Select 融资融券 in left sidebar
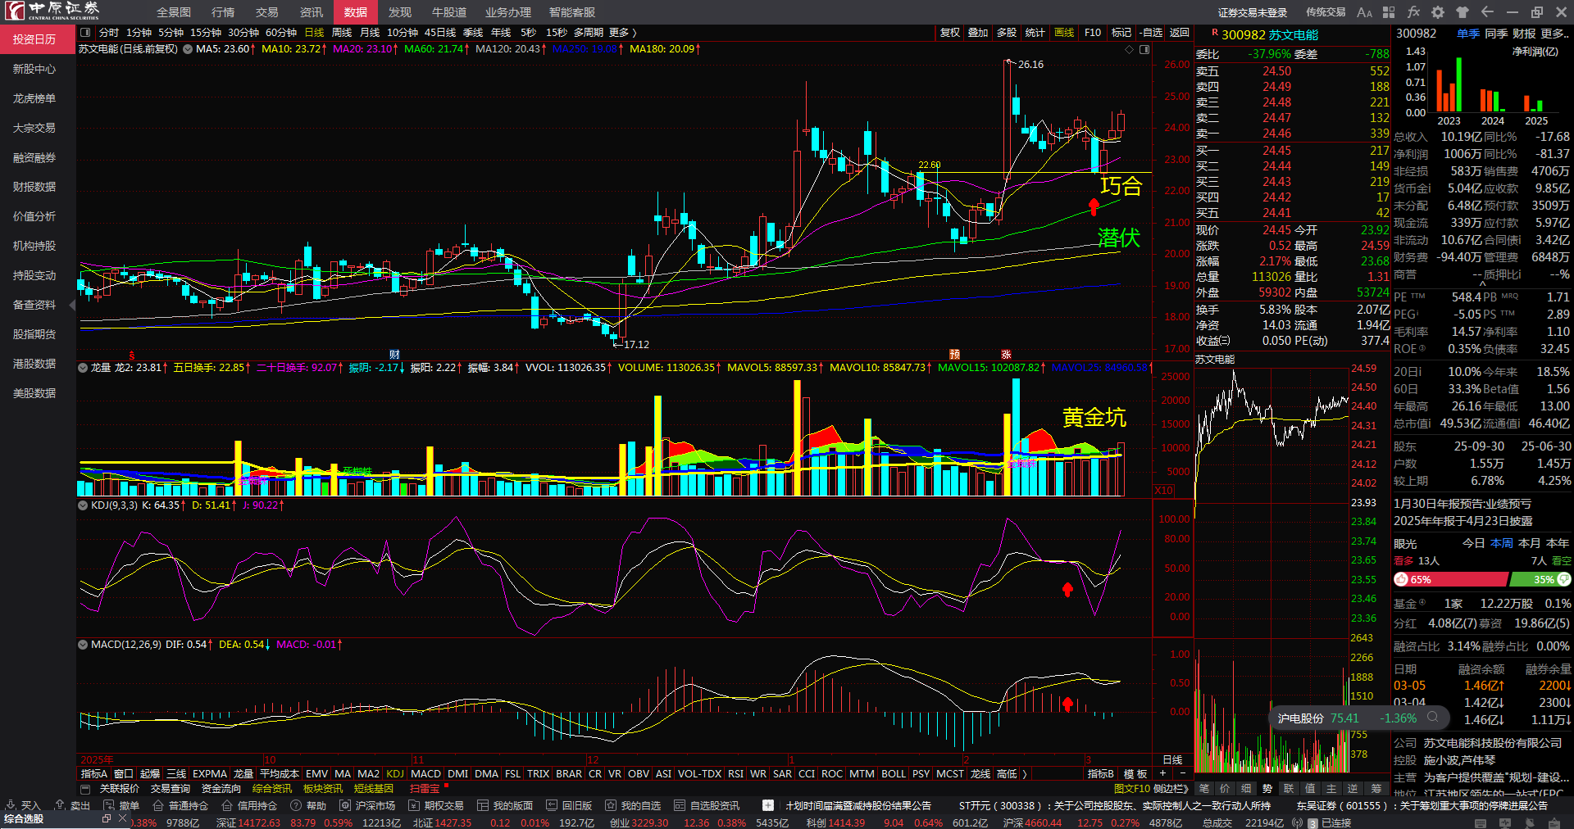Image resolution: width=1574 pixels, height=829 pixels. click(34, 157)
